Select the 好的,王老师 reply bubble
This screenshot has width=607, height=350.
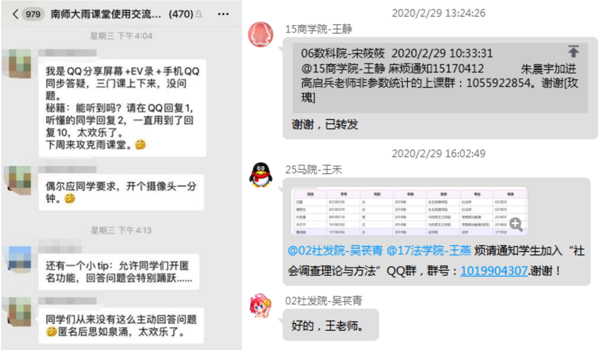330,325
